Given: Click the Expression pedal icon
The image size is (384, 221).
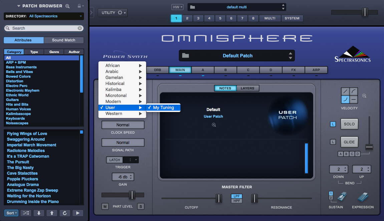Looking at the screenshot, I should [x=363, y=197].
